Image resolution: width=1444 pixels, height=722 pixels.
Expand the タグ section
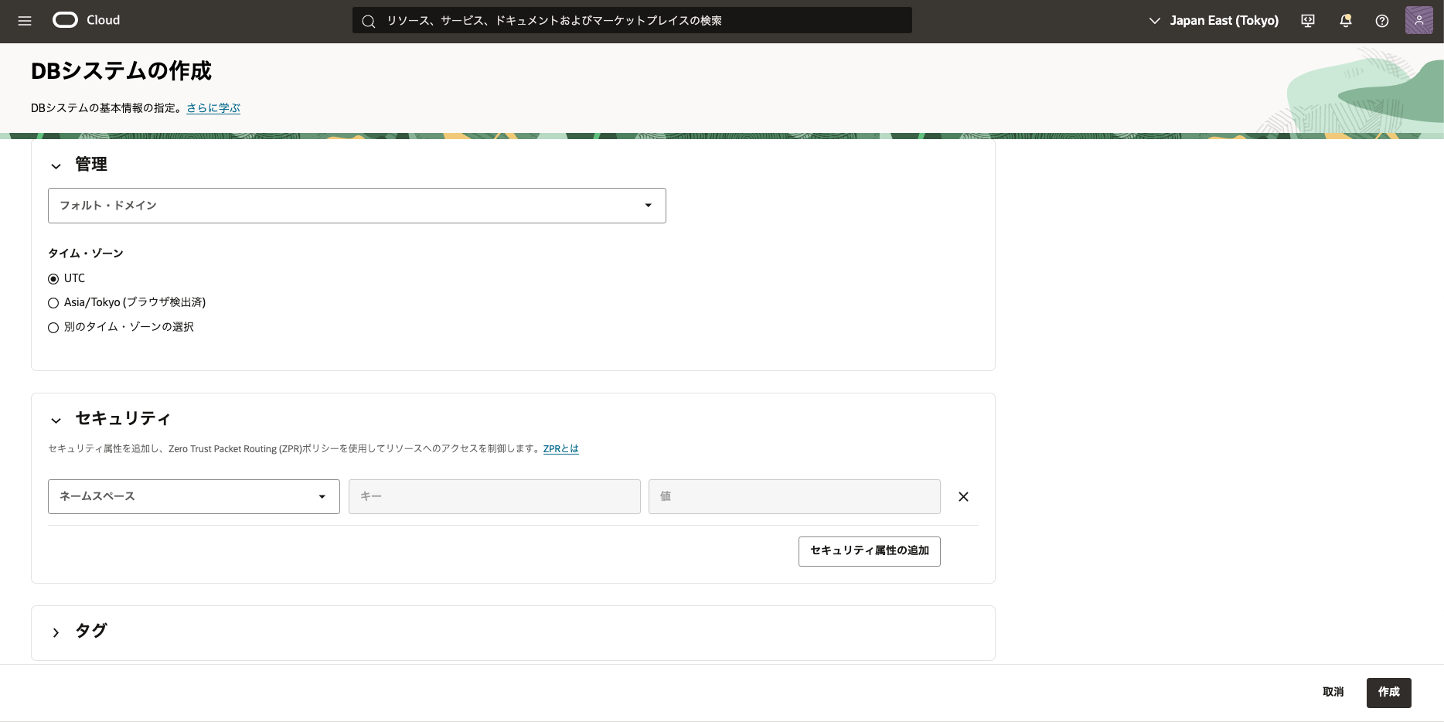(56, 632)
